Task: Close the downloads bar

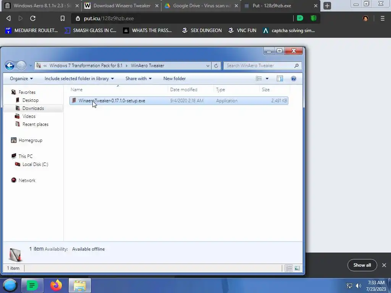Action: point(384,265)
